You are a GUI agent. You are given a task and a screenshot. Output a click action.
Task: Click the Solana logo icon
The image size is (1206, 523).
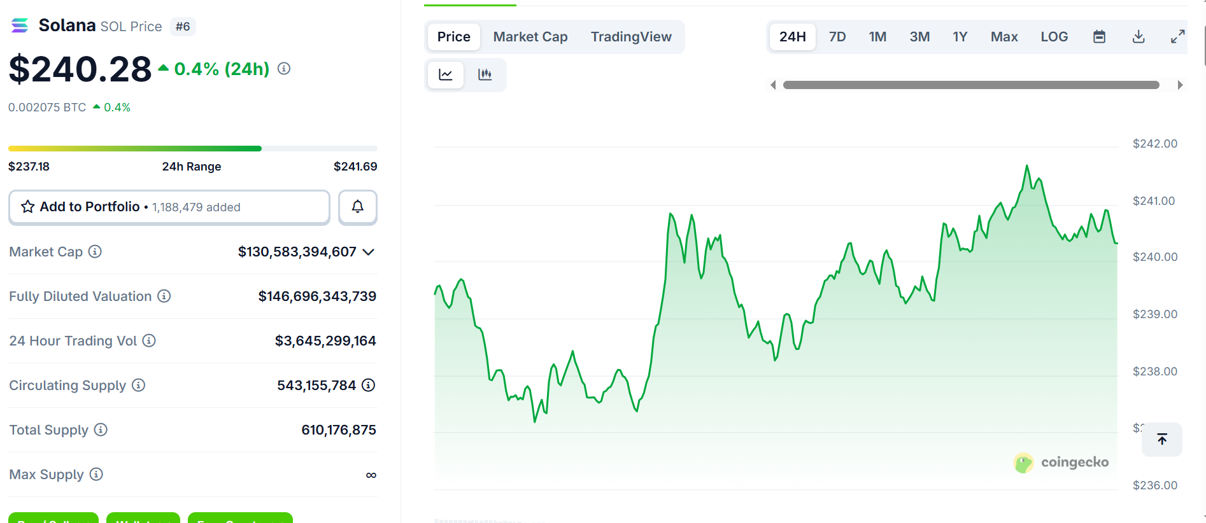[20, 25]
